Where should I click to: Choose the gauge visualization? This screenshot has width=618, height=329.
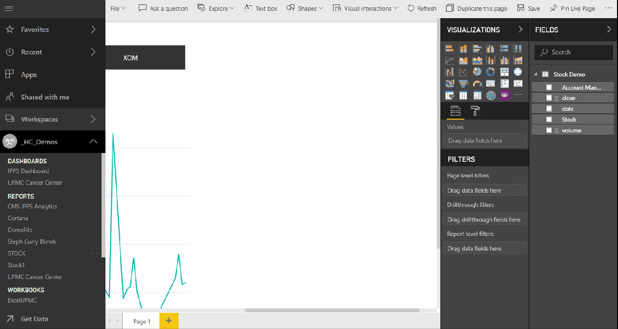477,83
